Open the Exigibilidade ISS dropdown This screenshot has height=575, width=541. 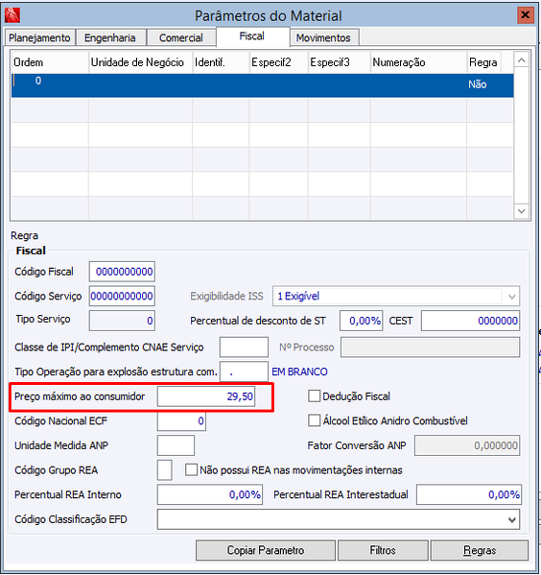click(x=396, y=296)
